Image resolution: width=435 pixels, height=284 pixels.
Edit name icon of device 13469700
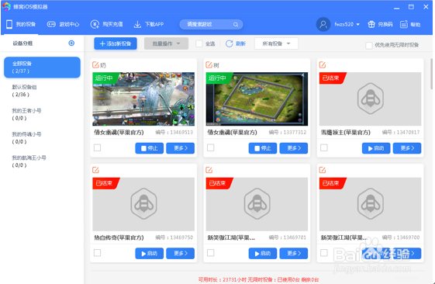pos(323,170)
